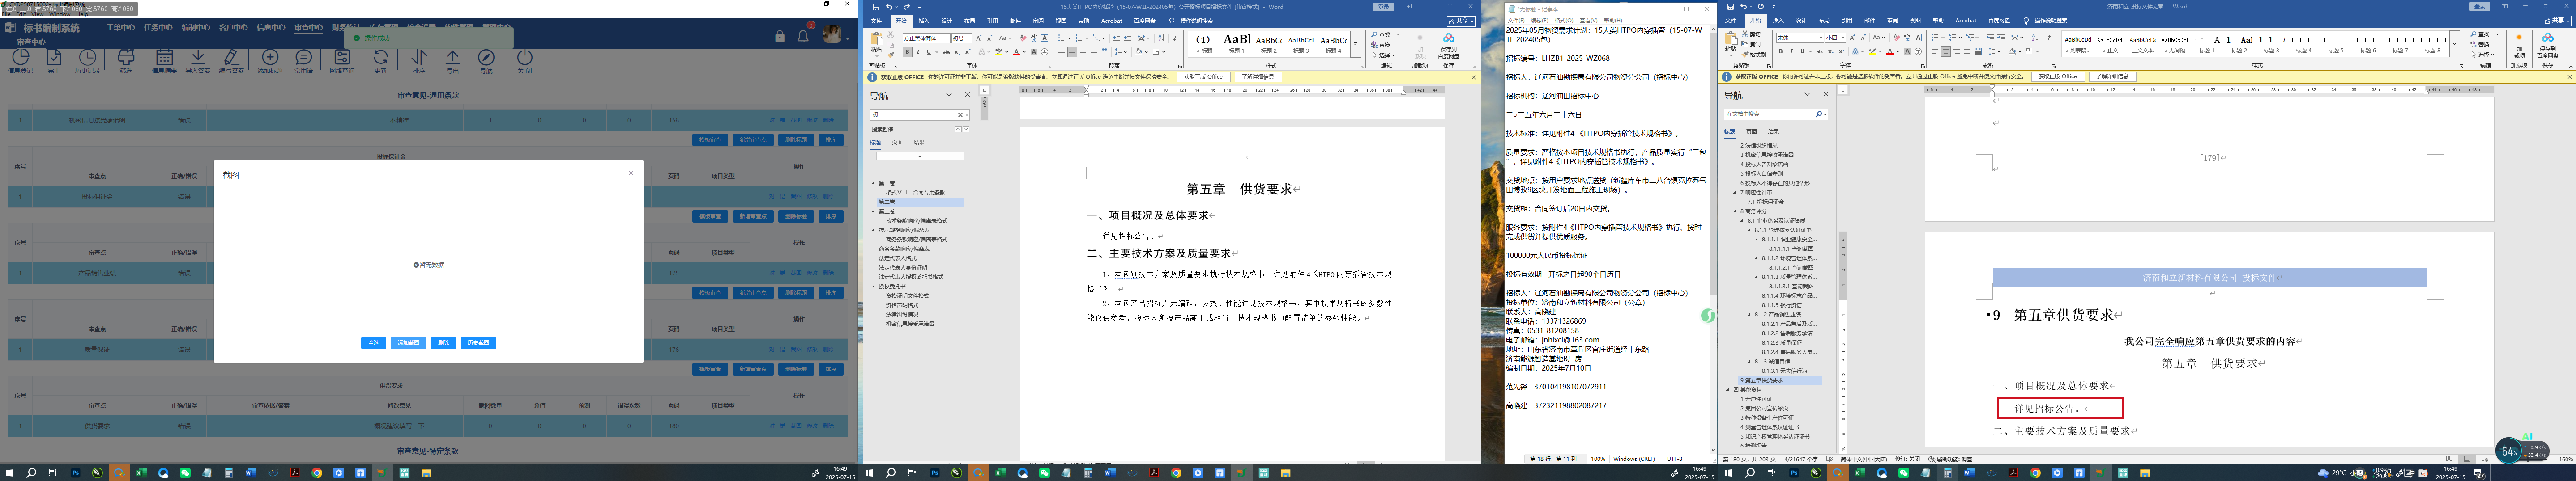
Task: Toggle Italic in the HTPO内穿插管 Word ribbon
Action: 918,52
